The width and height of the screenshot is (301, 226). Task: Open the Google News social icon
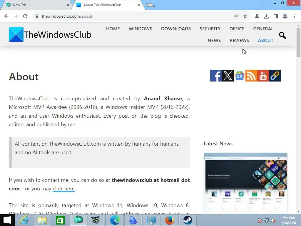(239, 76)
